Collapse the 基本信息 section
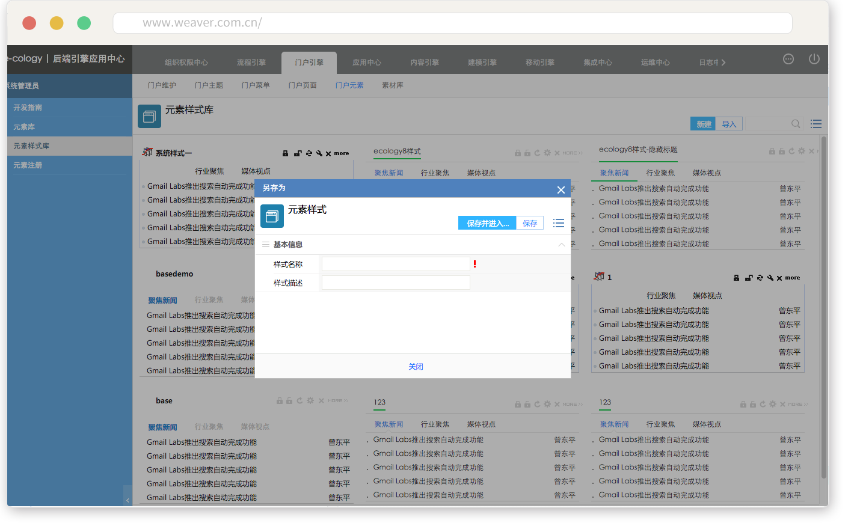The height and width of the screenshot is (526, 857). pyautogui.click(x=561, y=245)
